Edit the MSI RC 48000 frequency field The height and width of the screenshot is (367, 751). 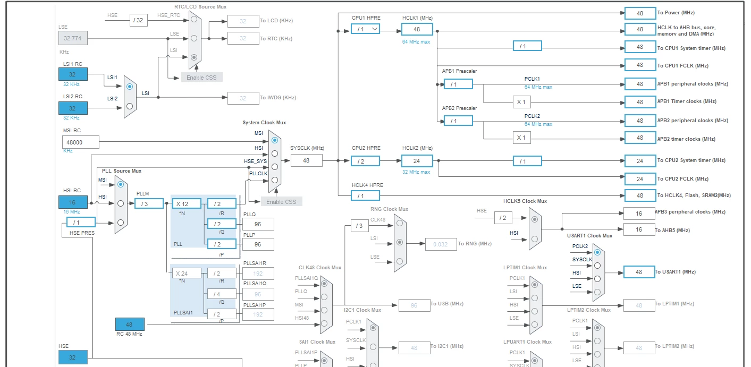coord(81,142)
